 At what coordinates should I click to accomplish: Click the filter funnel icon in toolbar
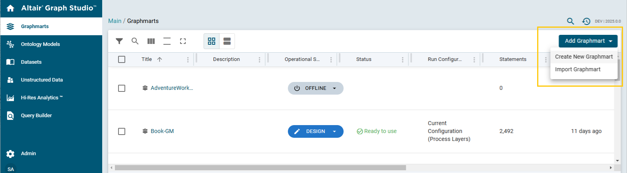click(x=119, y=41)
